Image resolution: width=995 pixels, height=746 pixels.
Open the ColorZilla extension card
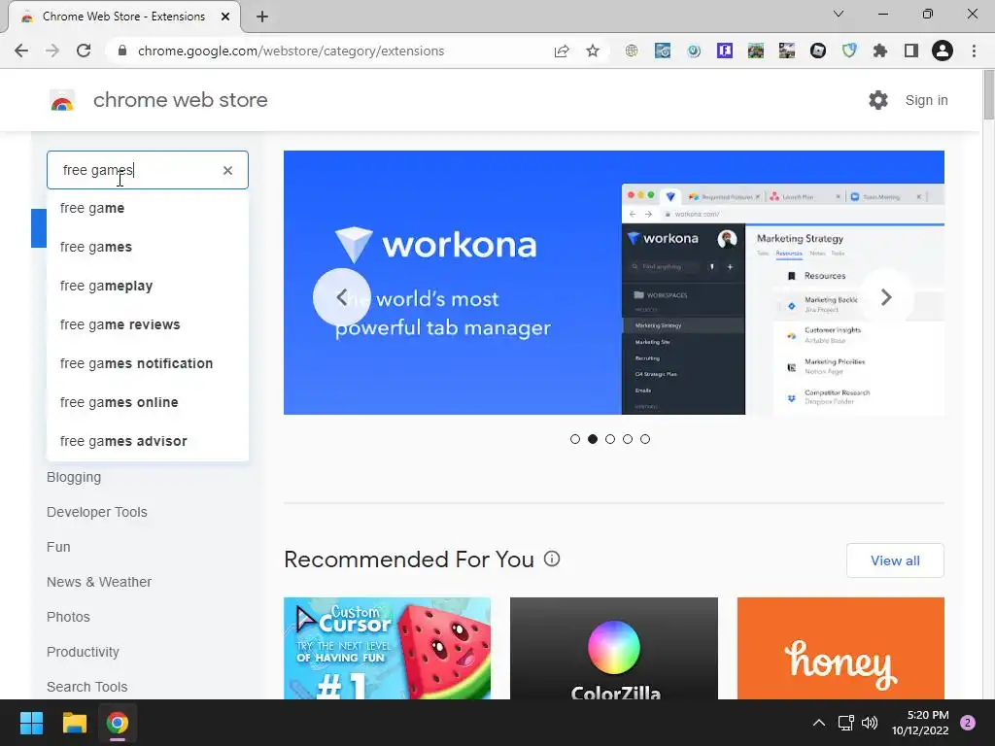pyautogui.click(x=614, y=648)
